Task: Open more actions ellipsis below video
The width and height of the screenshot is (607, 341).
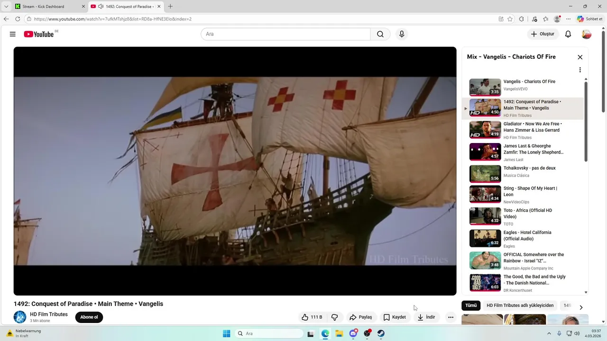Action: pyautogui.click(x=451, y=317)
